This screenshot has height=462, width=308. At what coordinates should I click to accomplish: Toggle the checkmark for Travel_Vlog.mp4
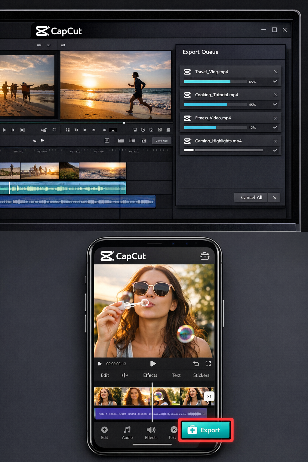275,82
